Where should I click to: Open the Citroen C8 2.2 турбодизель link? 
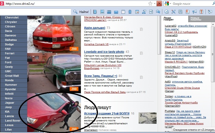pyautogui.click(x=181, y=32)
